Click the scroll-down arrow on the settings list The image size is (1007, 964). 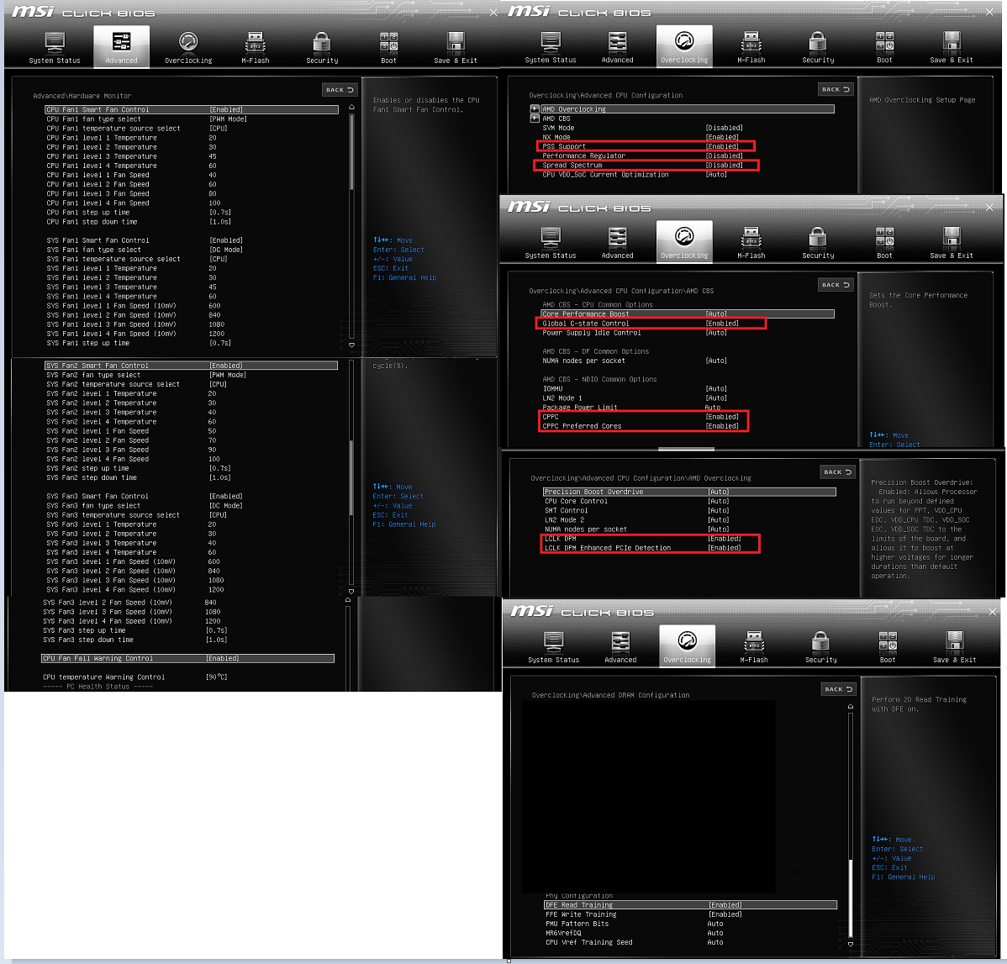pos(351,344)
